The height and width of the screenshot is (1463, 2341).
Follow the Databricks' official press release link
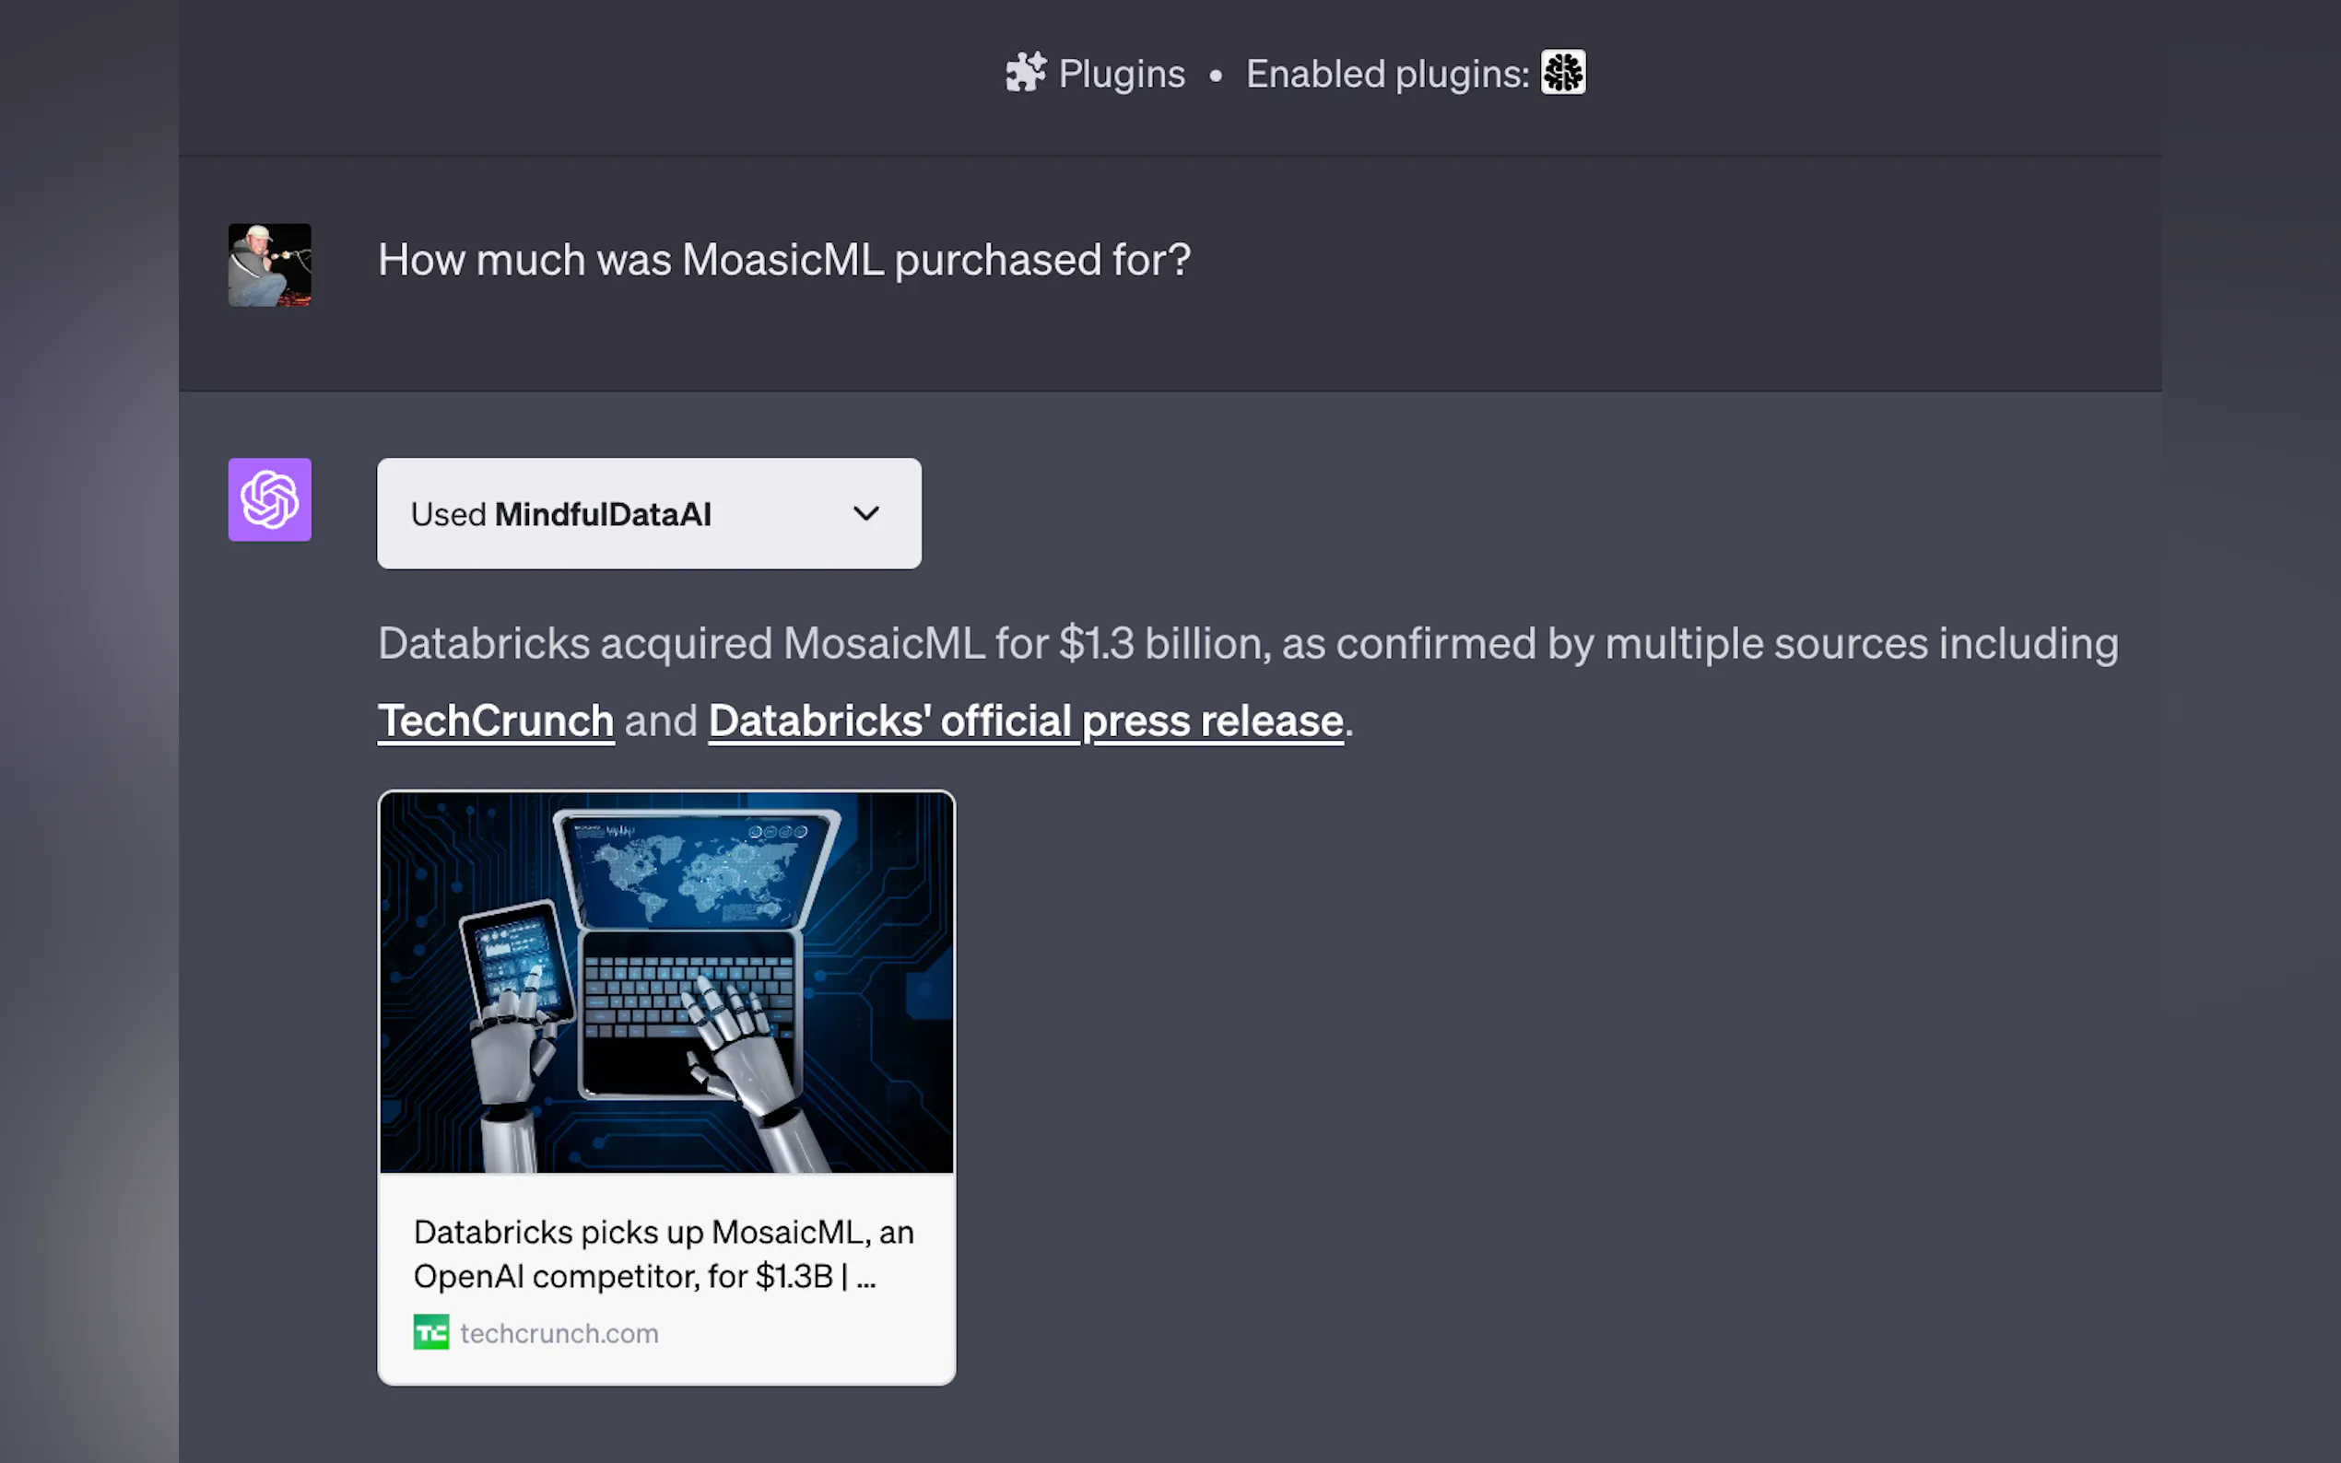[x=1025, y=720]
